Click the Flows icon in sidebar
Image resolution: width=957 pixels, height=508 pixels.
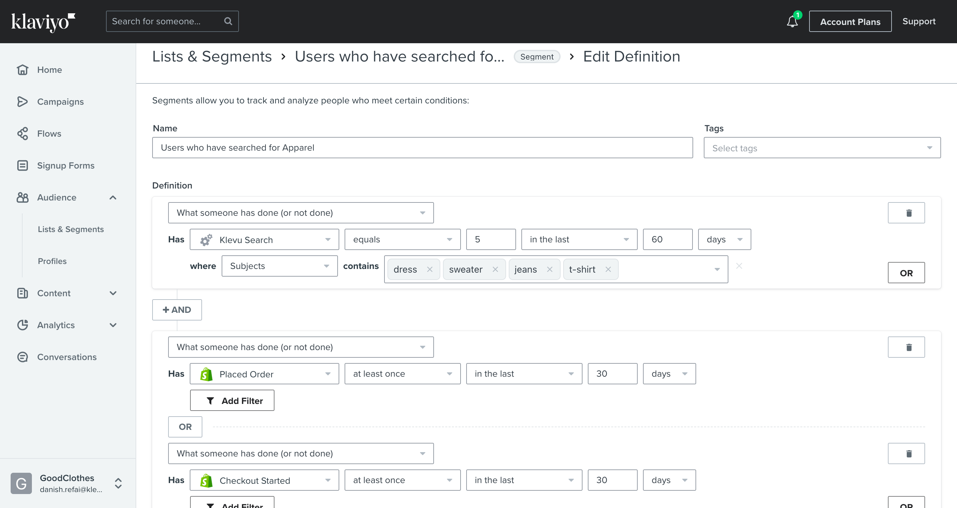point(22,133)
